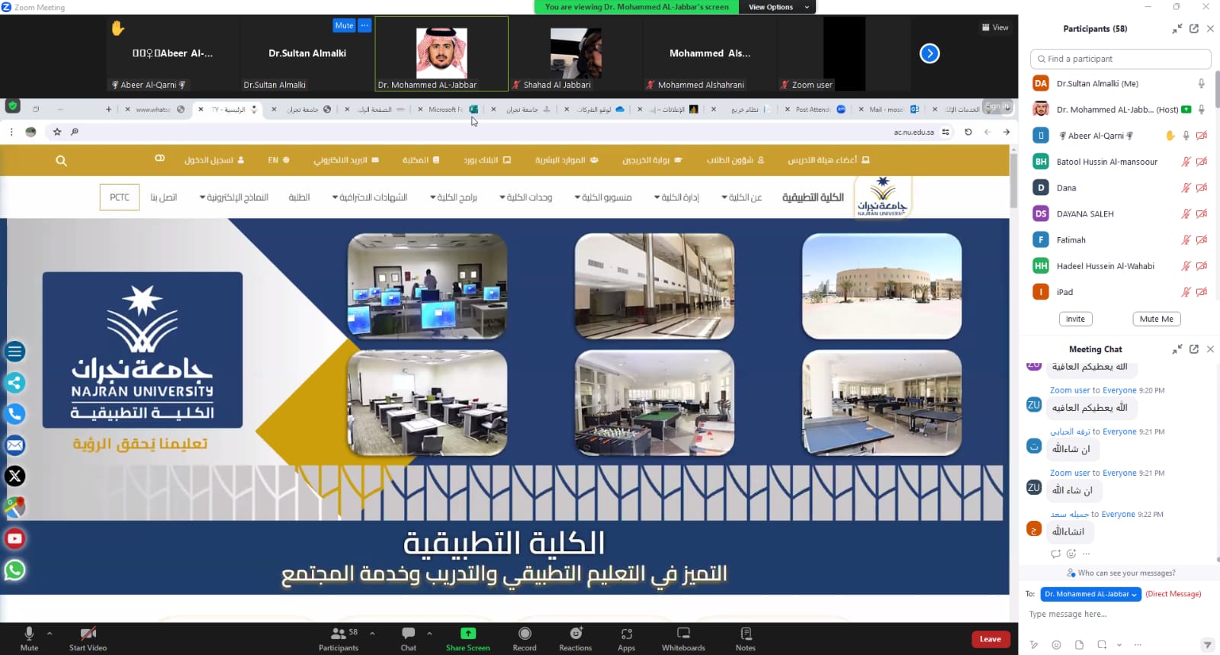This screenshot has width=1220, height=655.
Task: Open the Chat tab in the bottom toolbar
Action: [409, 634]
